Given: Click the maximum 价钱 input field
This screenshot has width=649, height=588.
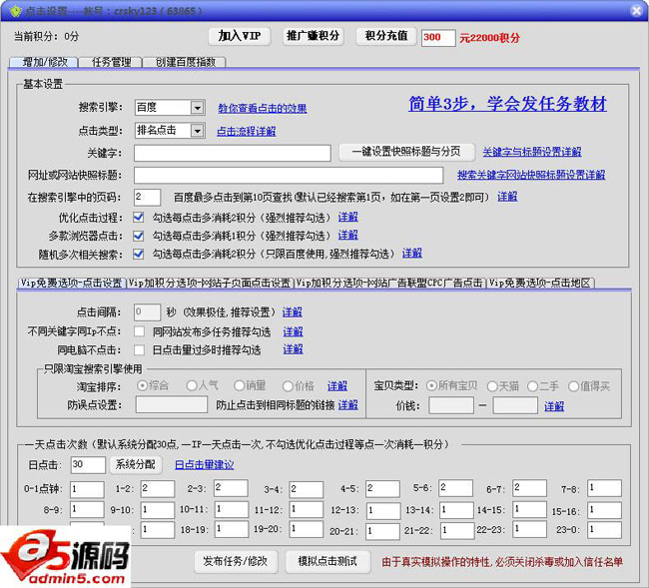Looking at the screenshot, I should click(x=515, y=405).
